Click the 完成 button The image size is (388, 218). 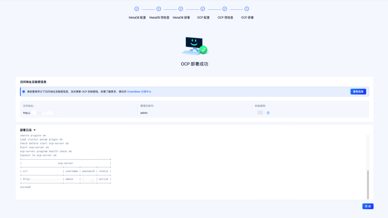[368, 207]
